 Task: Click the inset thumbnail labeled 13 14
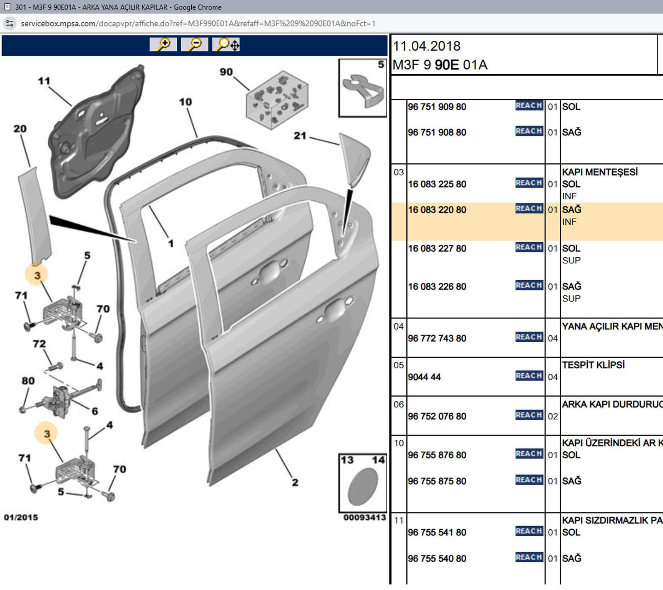point(362,483)
